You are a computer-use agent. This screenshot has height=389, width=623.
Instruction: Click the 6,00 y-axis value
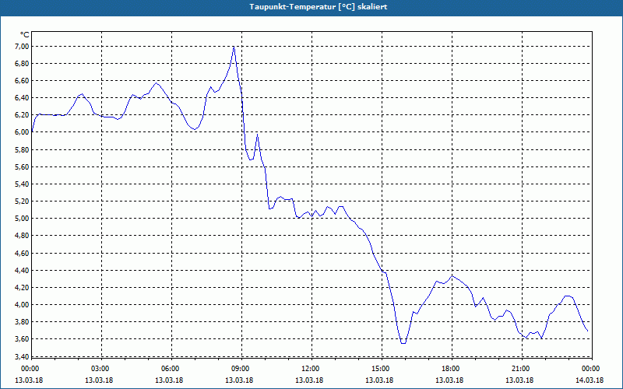coord(23,132)
